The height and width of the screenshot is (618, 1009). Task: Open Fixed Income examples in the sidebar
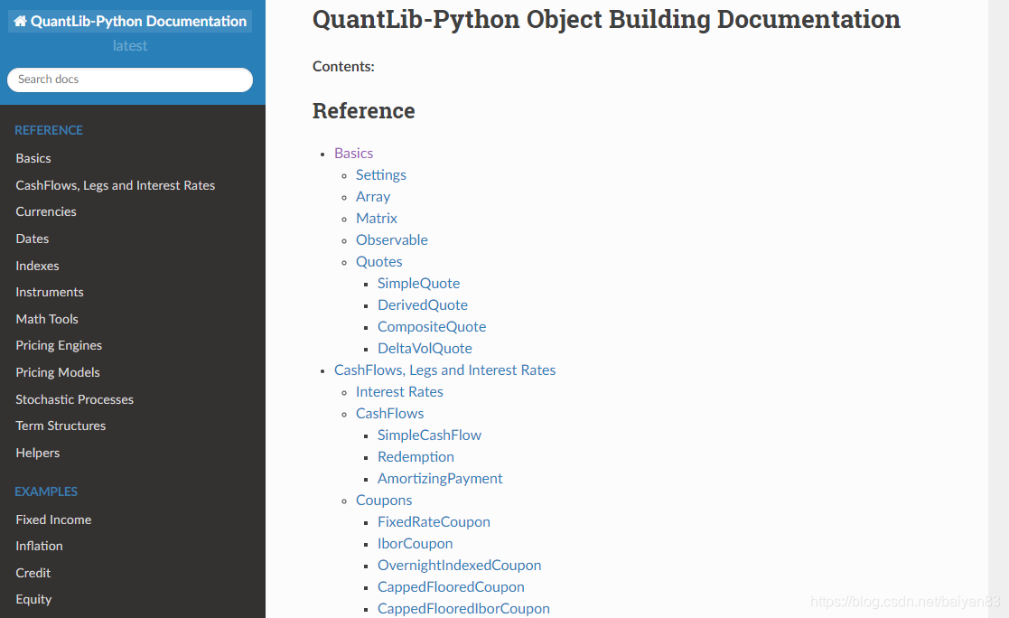(x=53, y=520)
